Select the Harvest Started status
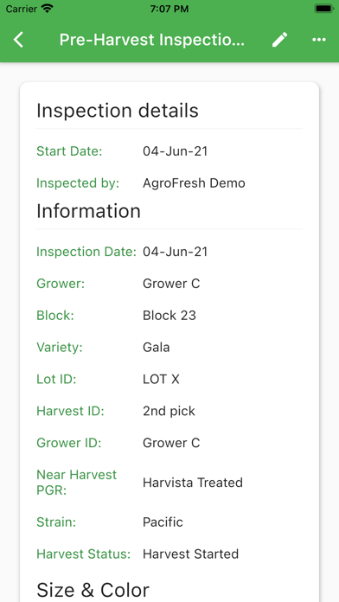 (191, 554)
